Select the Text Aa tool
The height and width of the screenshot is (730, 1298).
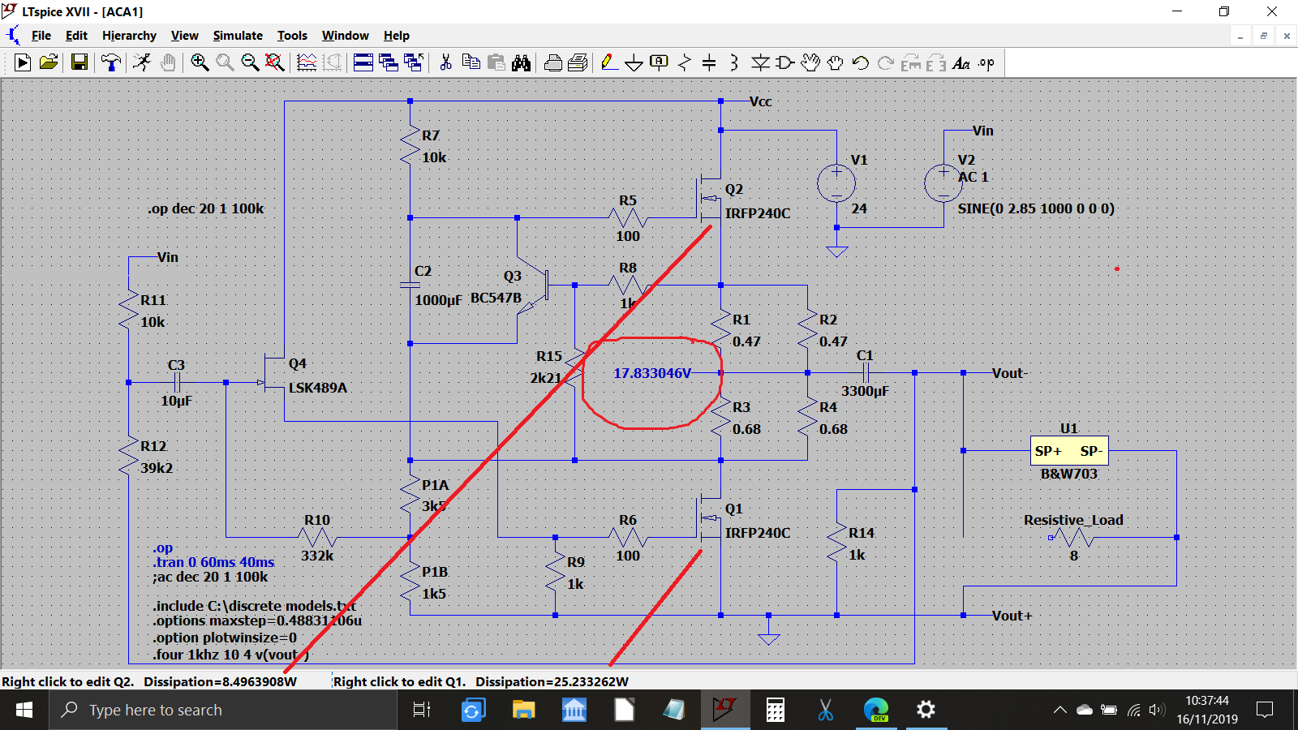(961, 62)
